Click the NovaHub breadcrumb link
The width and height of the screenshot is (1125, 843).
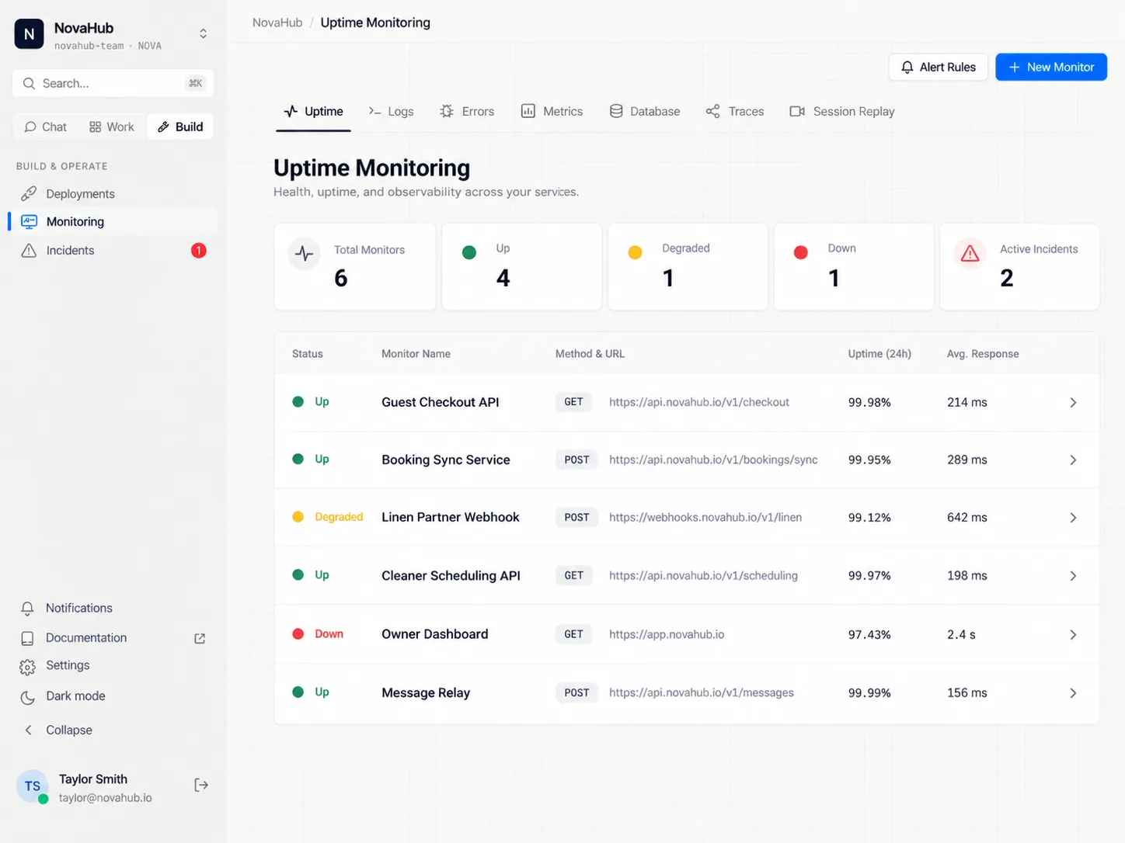277,23
